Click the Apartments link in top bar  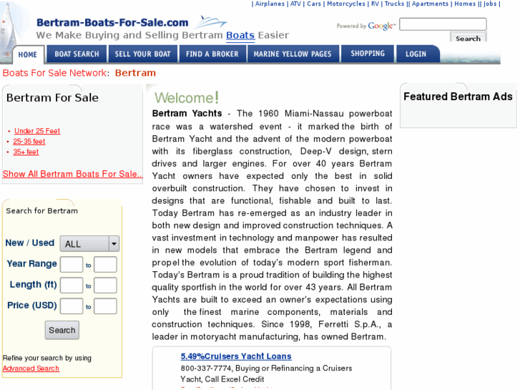430,4
